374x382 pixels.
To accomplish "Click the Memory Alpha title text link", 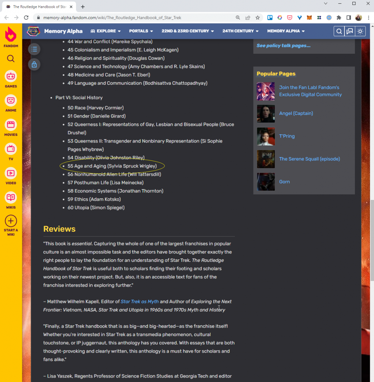I will click(63, 31).
